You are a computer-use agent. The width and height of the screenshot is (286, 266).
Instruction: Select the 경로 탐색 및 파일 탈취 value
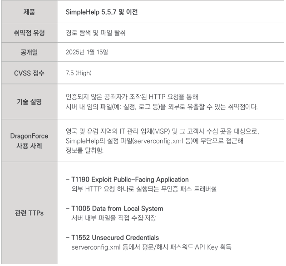94,33
